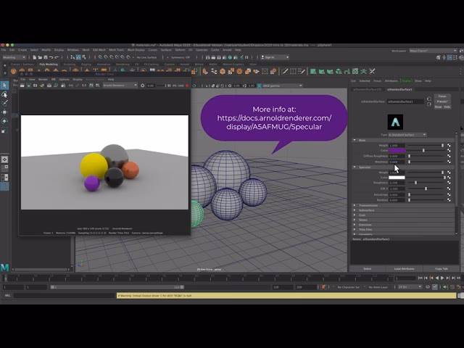
Task: Open the sRGB gamma view transform dropdown
Action: point(282,86)
